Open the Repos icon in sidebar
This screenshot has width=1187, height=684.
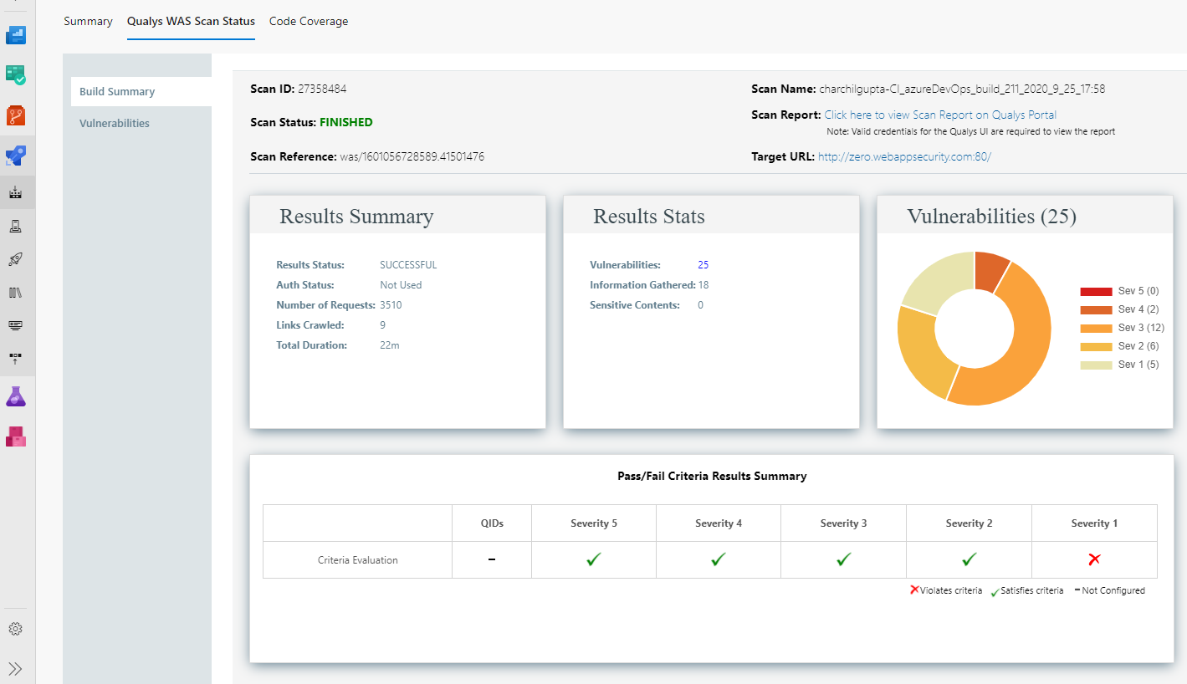click(x=17, y=115)
